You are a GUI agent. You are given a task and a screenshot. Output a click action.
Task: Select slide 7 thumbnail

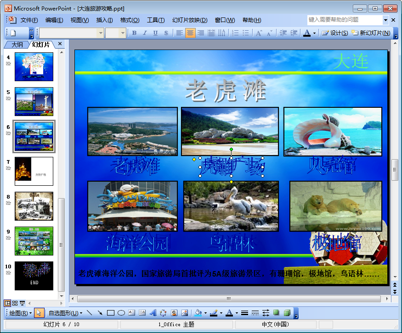pos(34,171)
